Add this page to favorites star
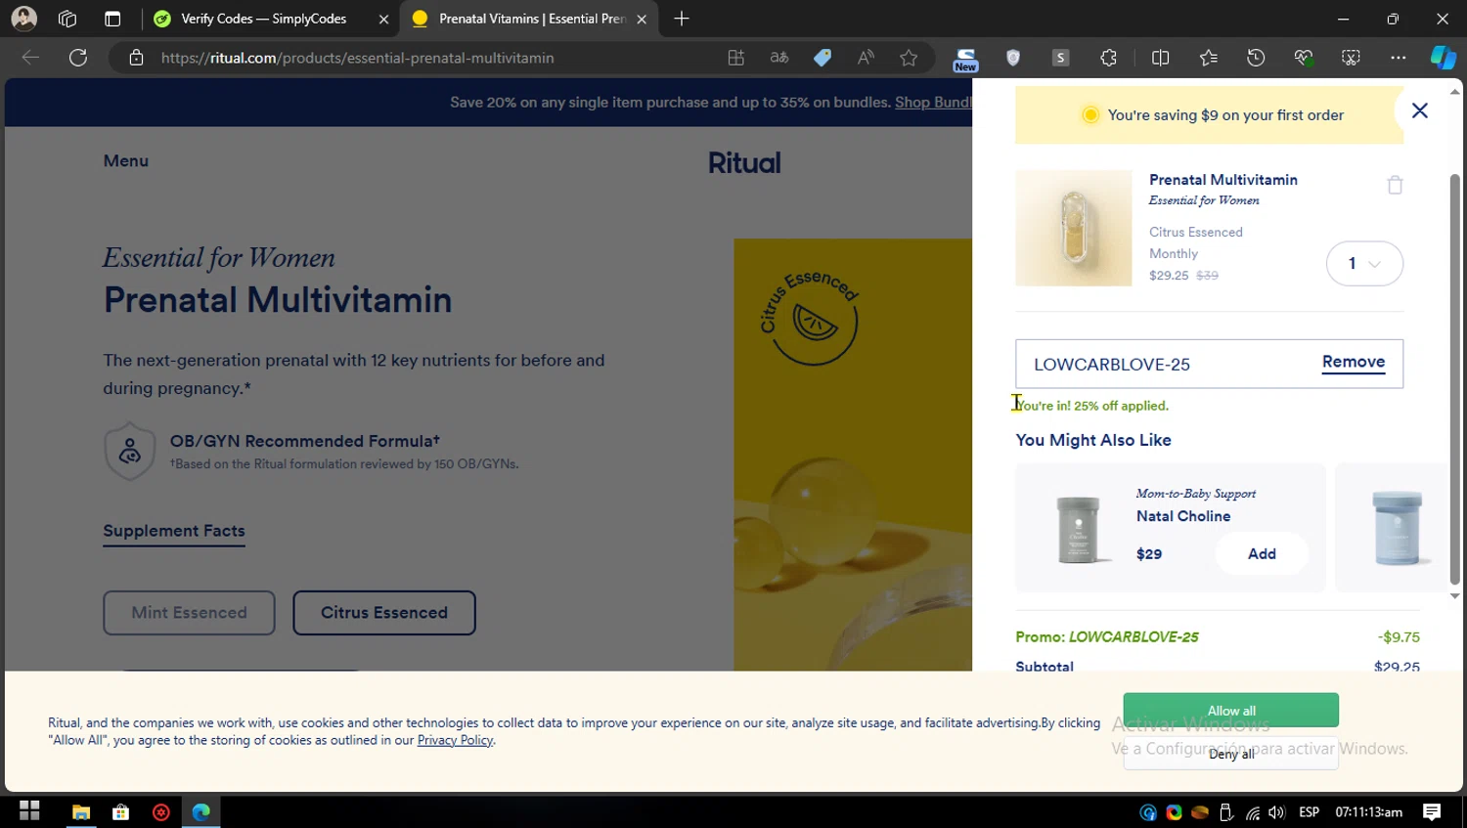The image size is (1467, 828). pyautogui.click(x=909, y=58)
